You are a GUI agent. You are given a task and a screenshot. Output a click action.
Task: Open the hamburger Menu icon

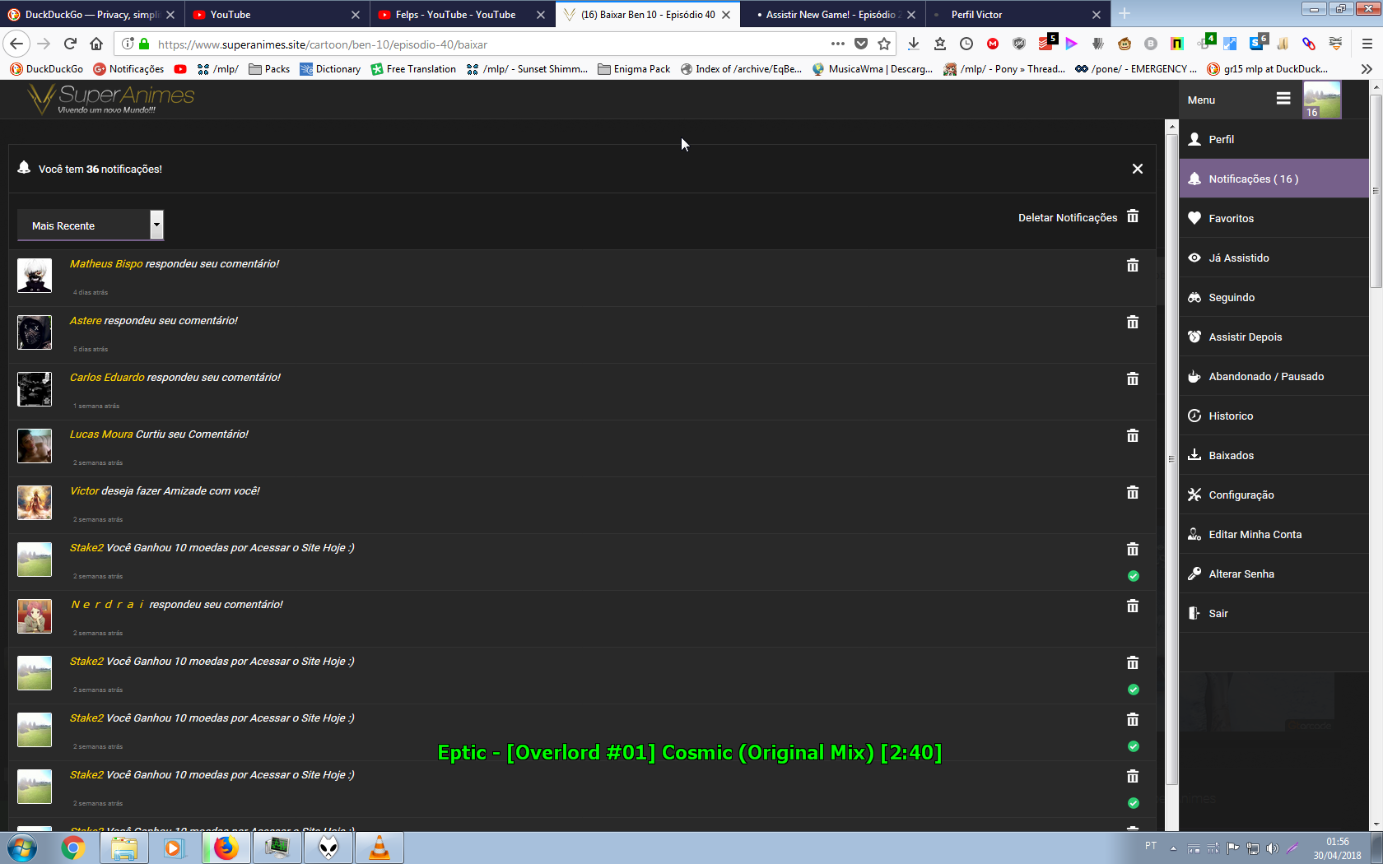tap(1283, 99)
